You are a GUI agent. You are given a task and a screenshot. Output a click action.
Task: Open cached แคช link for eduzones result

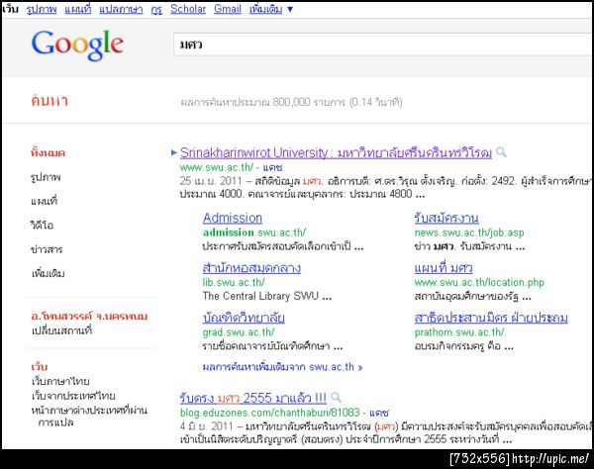pos(379,413)
